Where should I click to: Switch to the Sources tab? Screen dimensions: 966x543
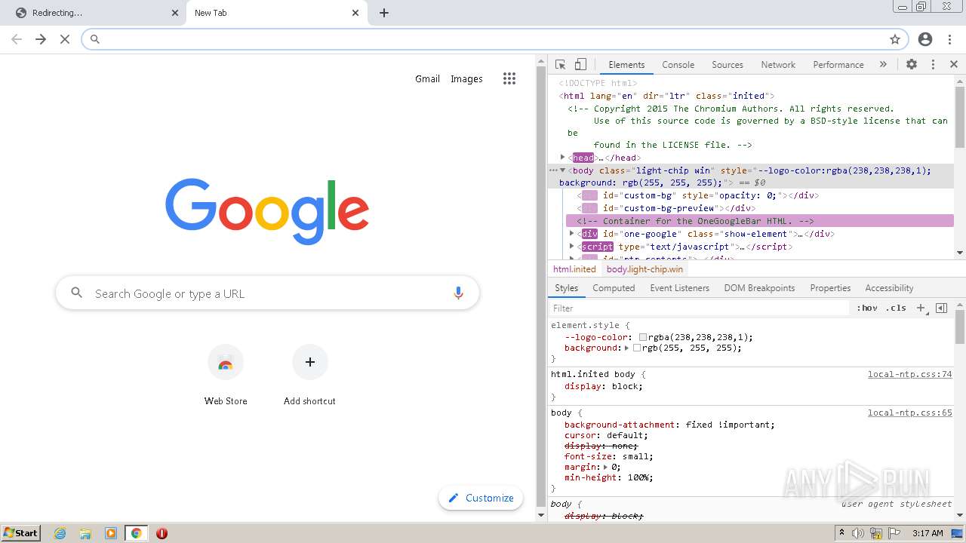tap(728, 65)
